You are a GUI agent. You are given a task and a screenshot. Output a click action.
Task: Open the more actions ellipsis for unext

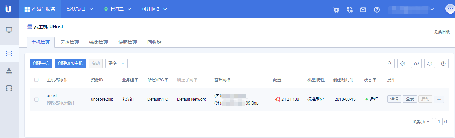click(438, 99)
